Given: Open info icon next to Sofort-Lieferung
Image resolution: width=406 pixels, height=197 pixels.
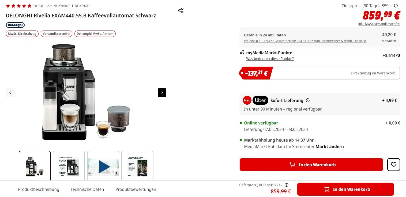Looking at the screenshot, I should click(308, 100).
